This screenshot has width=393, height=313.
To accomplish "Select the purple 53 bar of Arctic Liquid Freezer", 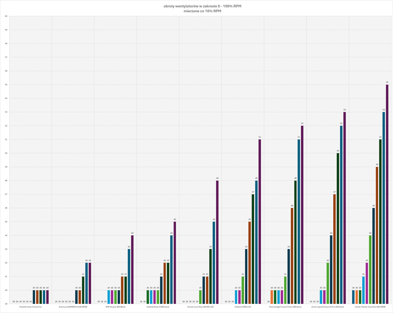I will (345, 208).
